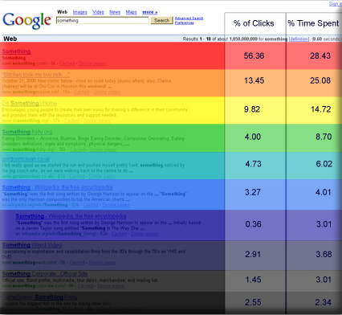This screenshot has width=342, height=315.
Task: Click the 56.36 clicks value
Action: coord(254,55)
